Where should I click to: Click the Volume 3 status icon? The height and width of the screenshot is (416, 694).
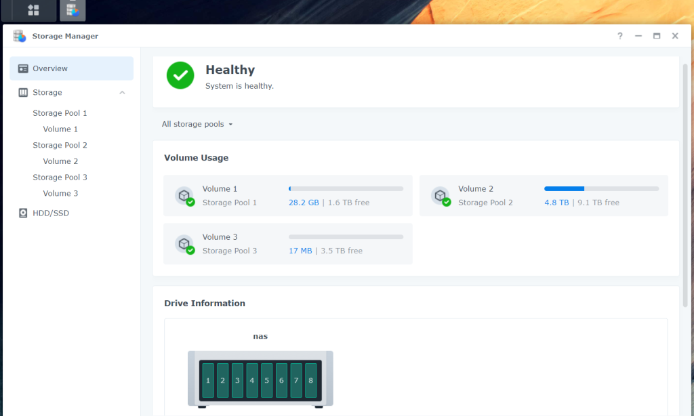click(184, 244)
